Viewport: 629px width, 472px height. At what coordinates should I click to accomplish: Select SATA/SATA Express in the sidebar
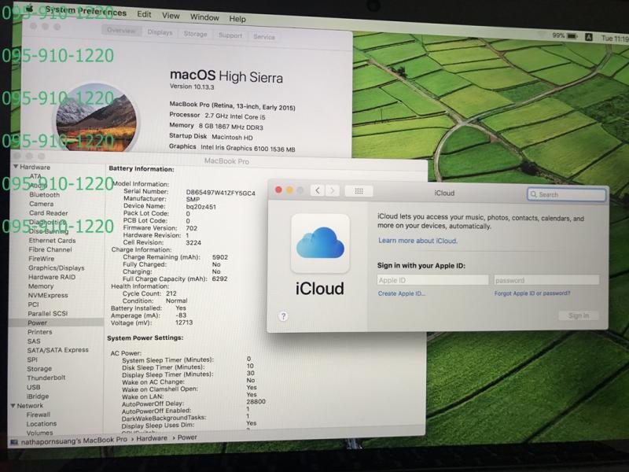[x=57, y=350]
